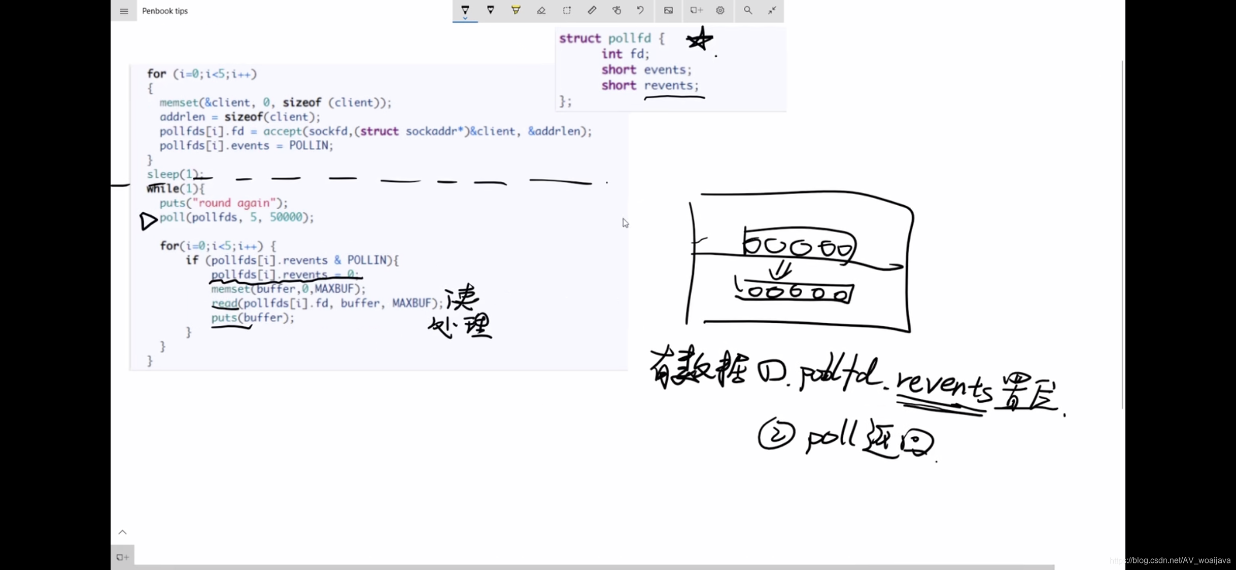Select the rectangular selection tool
Image resolution: width=1236 pixels, height=570 pixels.
tap(567, 10)
